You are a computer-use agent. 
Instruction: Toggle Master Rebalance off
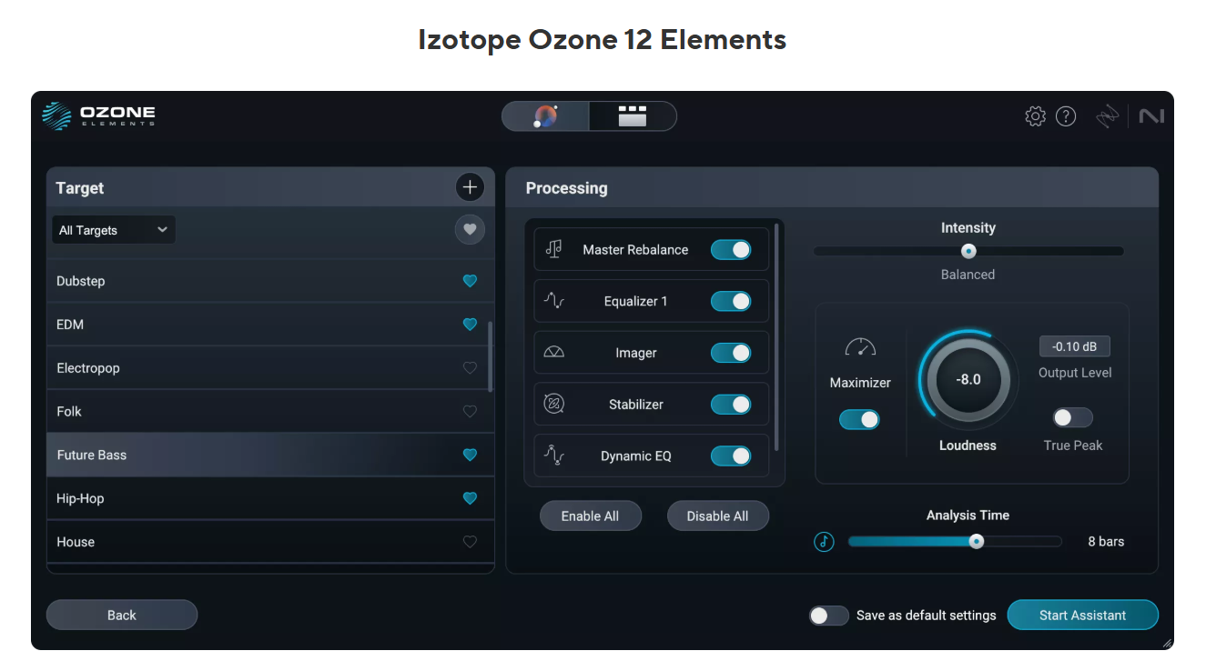click(x=731, y=249)
